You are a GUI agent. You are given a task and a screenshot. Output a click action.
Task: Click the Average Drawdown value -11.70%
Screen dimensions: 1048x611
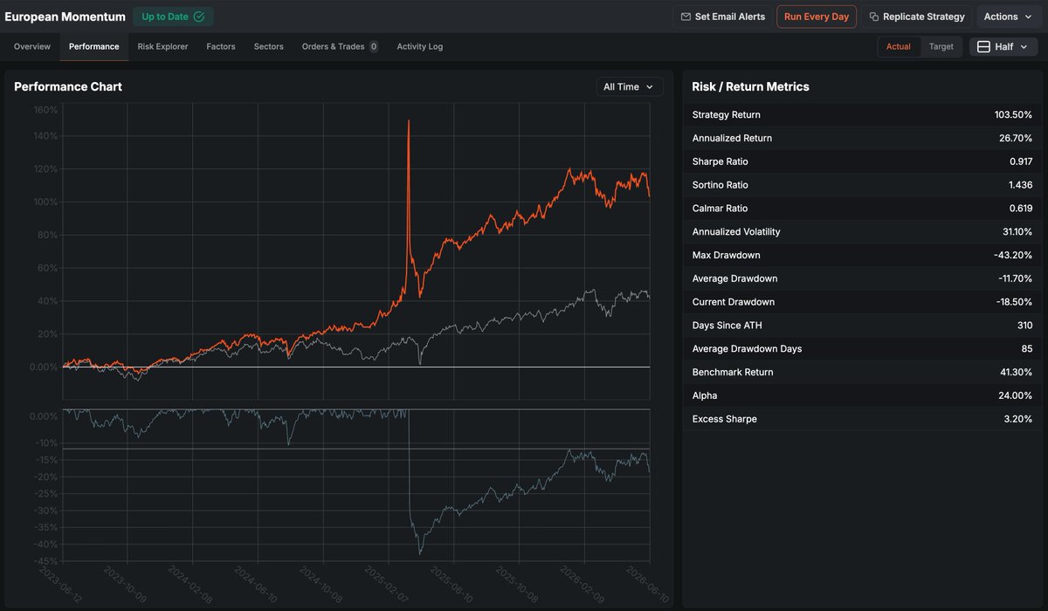point(1015,279)
